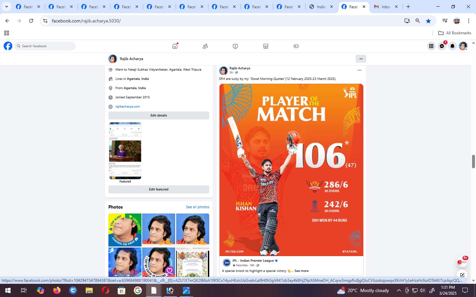Open Windows notification center
476x297 pixels.
coord(465,290)
